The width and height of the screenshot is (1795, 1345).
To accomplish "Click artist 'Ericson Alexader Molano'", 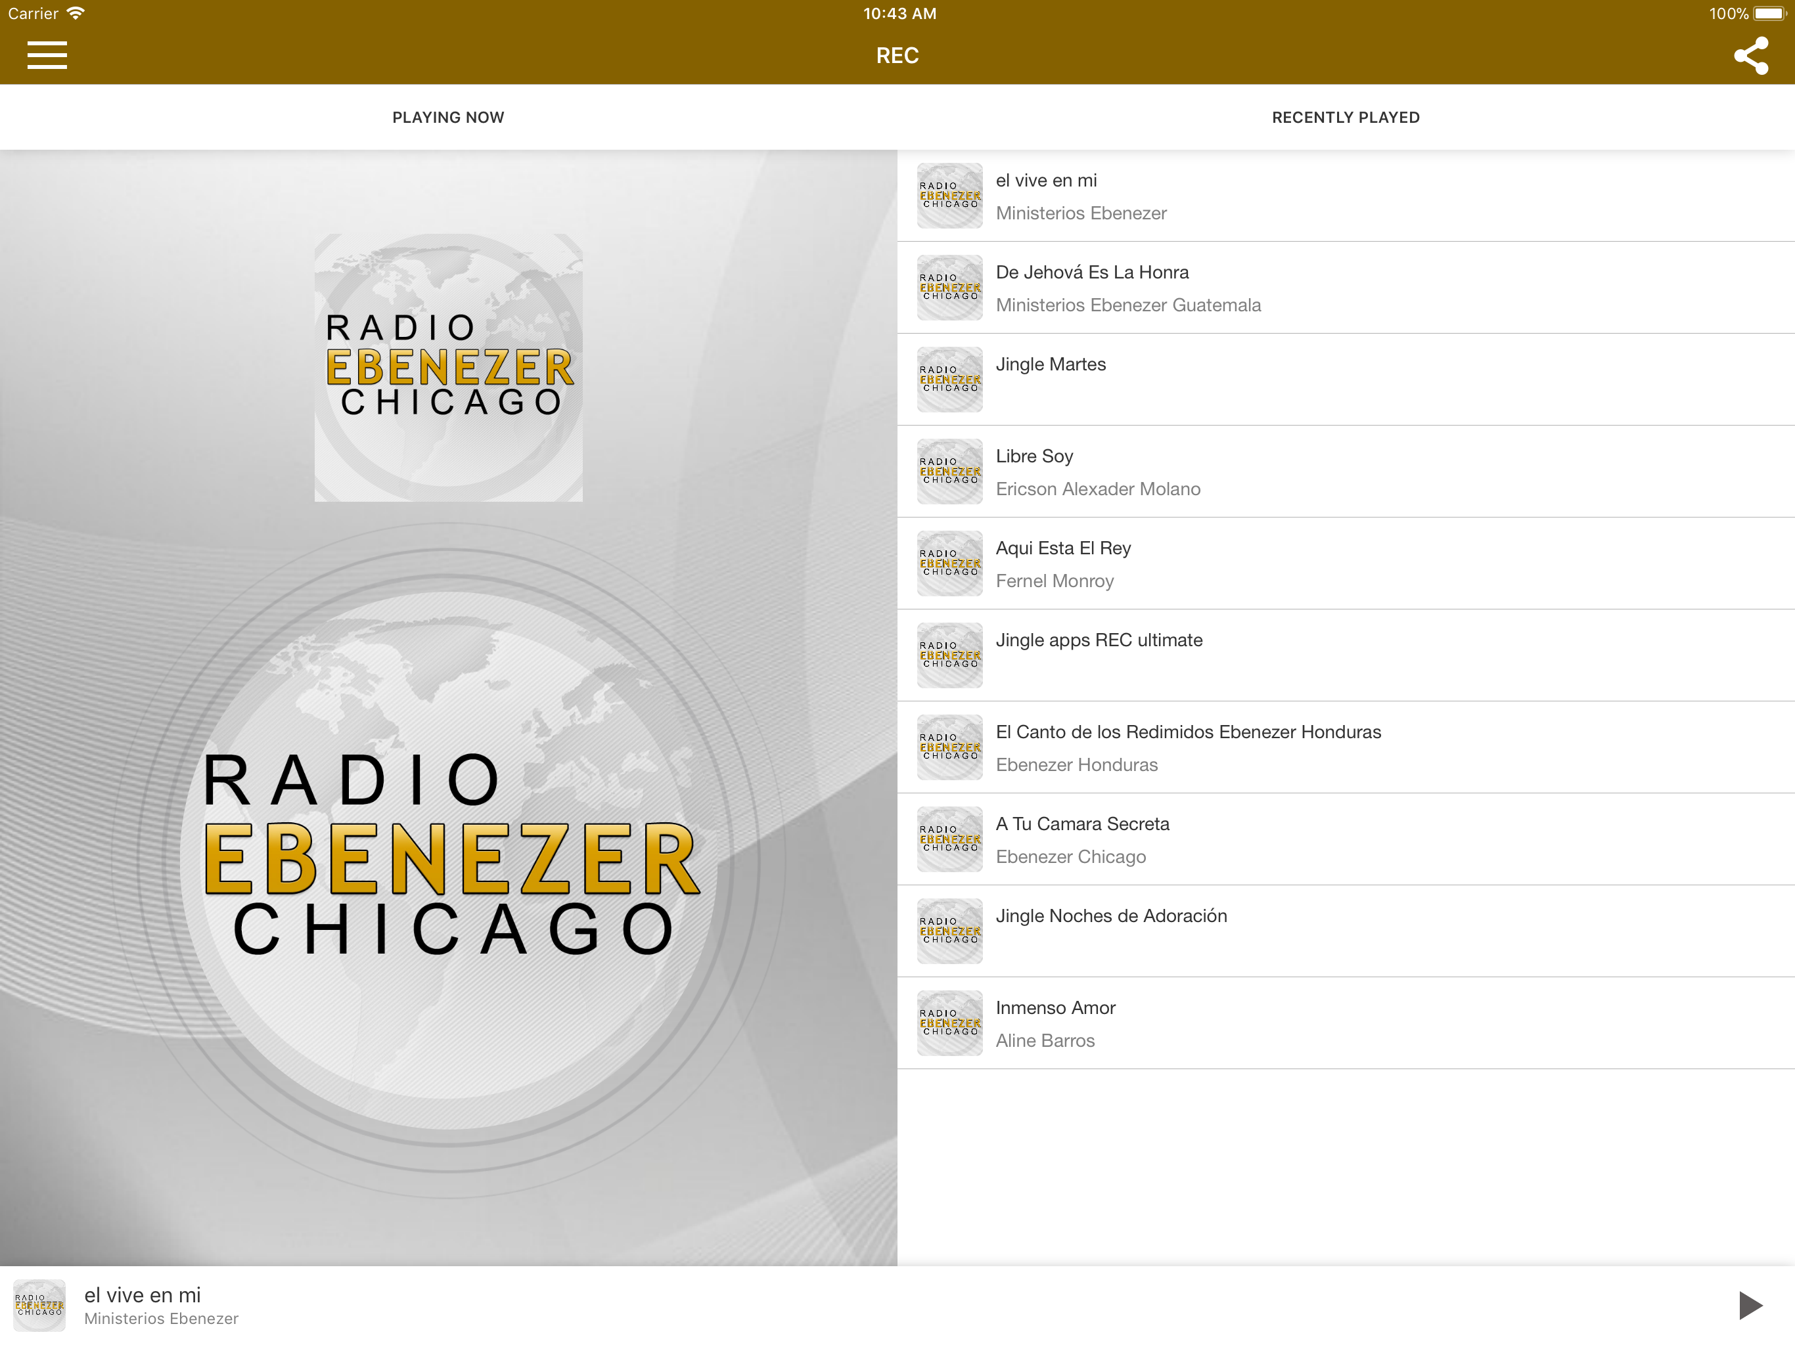I will 1098,489.
